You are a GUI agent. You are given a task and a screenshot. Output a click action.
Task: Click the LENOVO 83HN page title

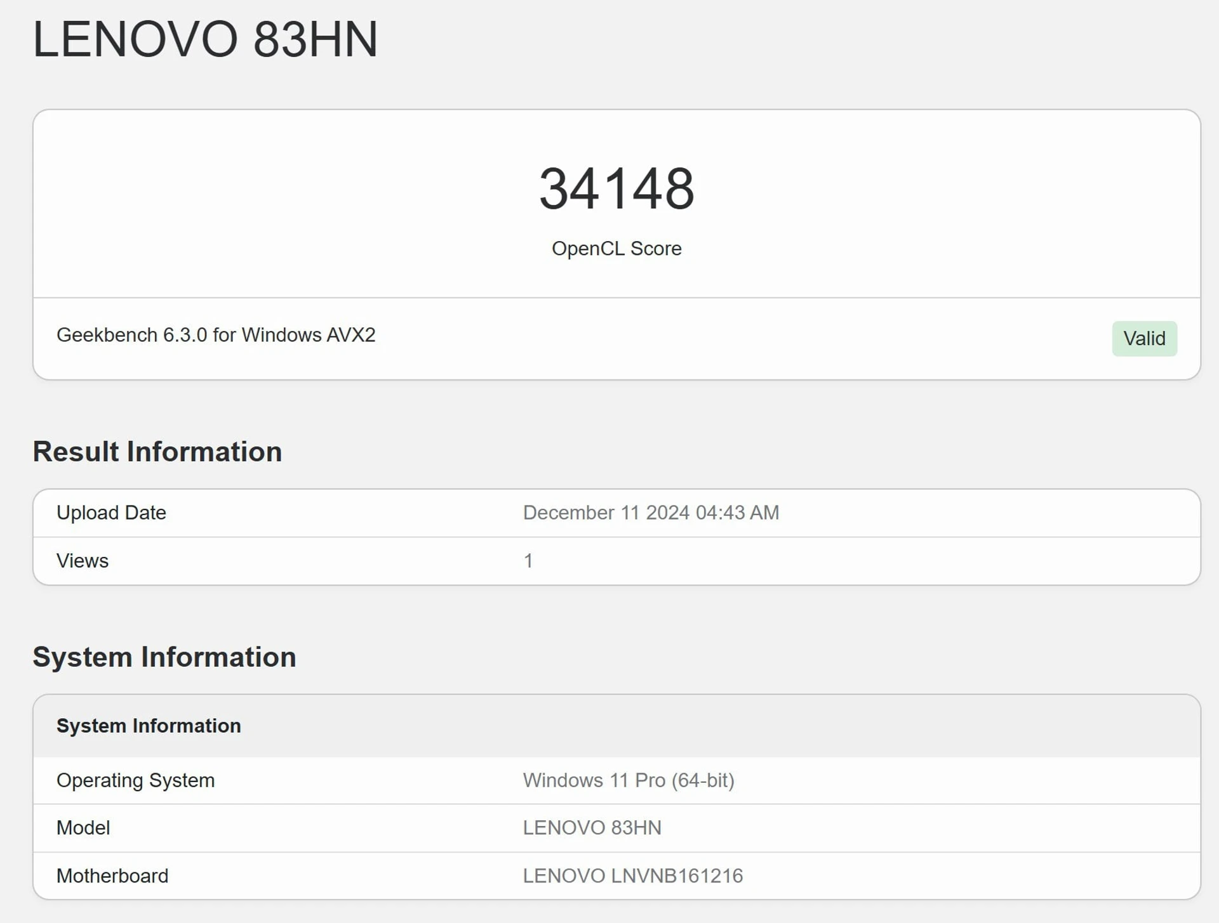pos(205,39)
